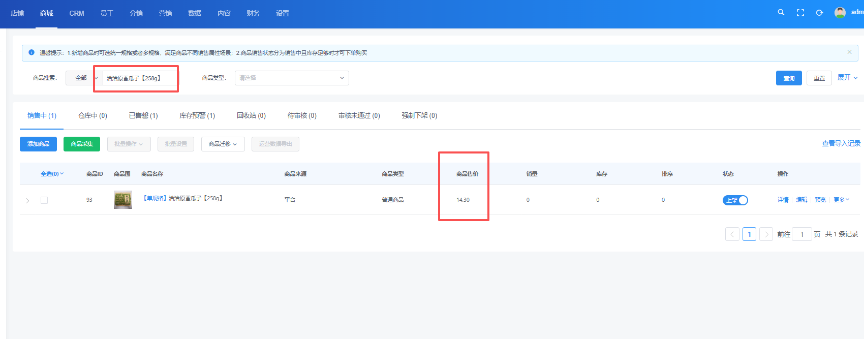Expand the product row details arrow

point(27,201)
